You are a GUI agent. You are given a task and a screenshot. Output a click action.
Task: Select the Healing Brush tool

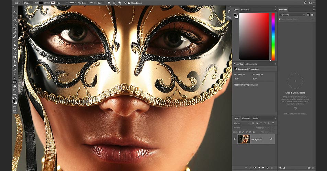tap(14, 37)
